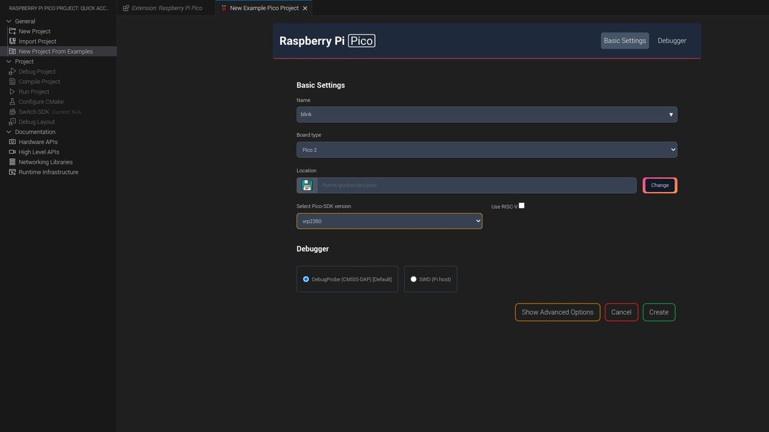Image resolution: width=769 pixels, height=432 pixels.
Task: Click the Compile Project icon
Action: (x=12, y=81)
